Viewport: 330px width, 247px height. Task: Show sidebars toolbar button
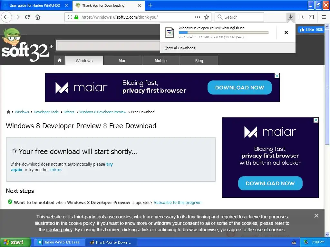[x=311, y=17]
